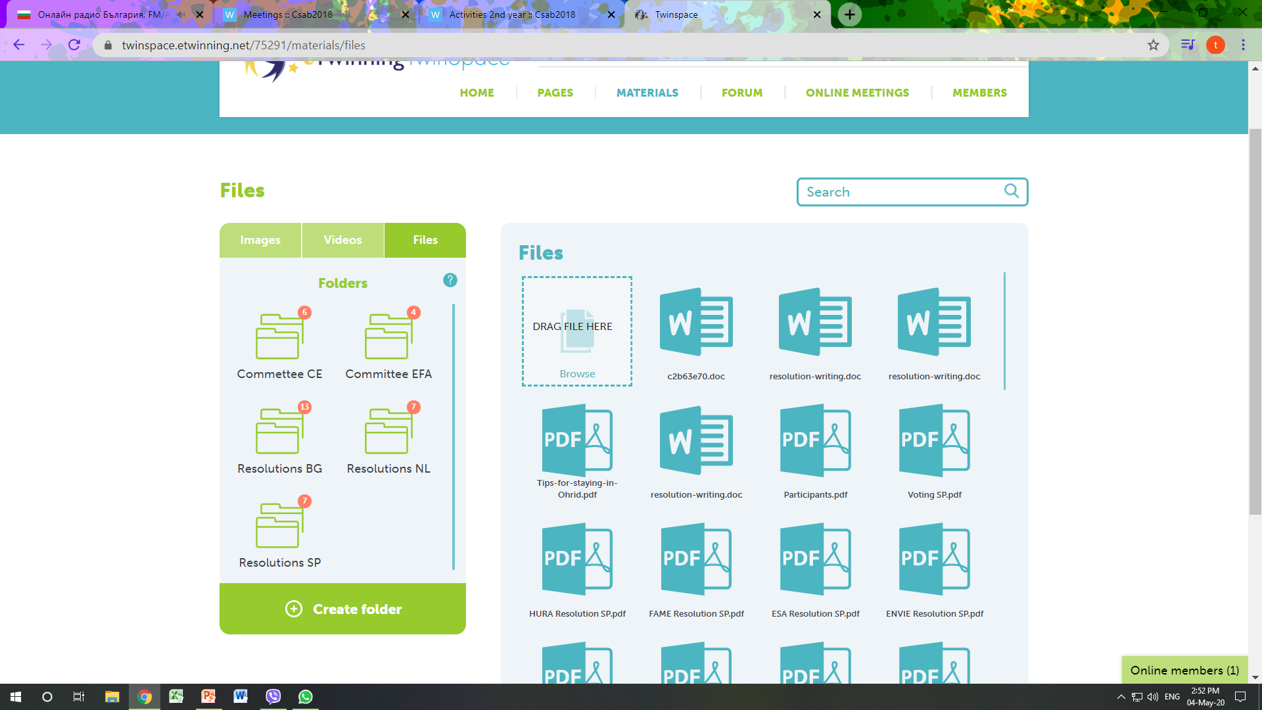Open MATERIALS in the navigation
This screenshot has width=1262, height=710.
click(647, 93)
